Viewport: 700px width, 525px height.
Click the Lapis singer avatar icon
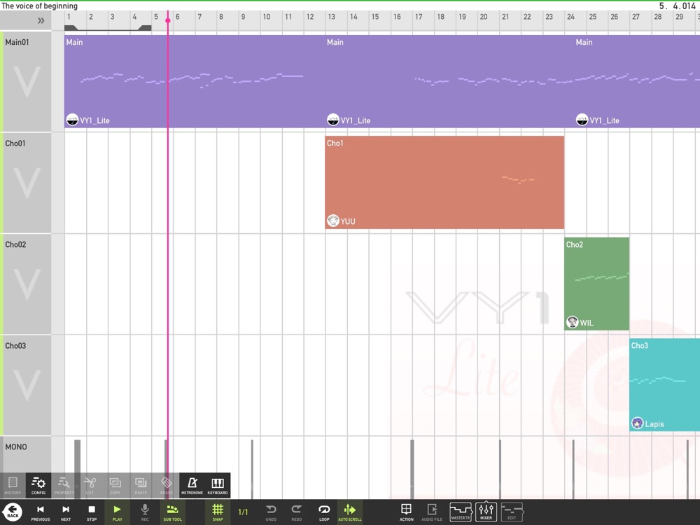pos(638,423)
